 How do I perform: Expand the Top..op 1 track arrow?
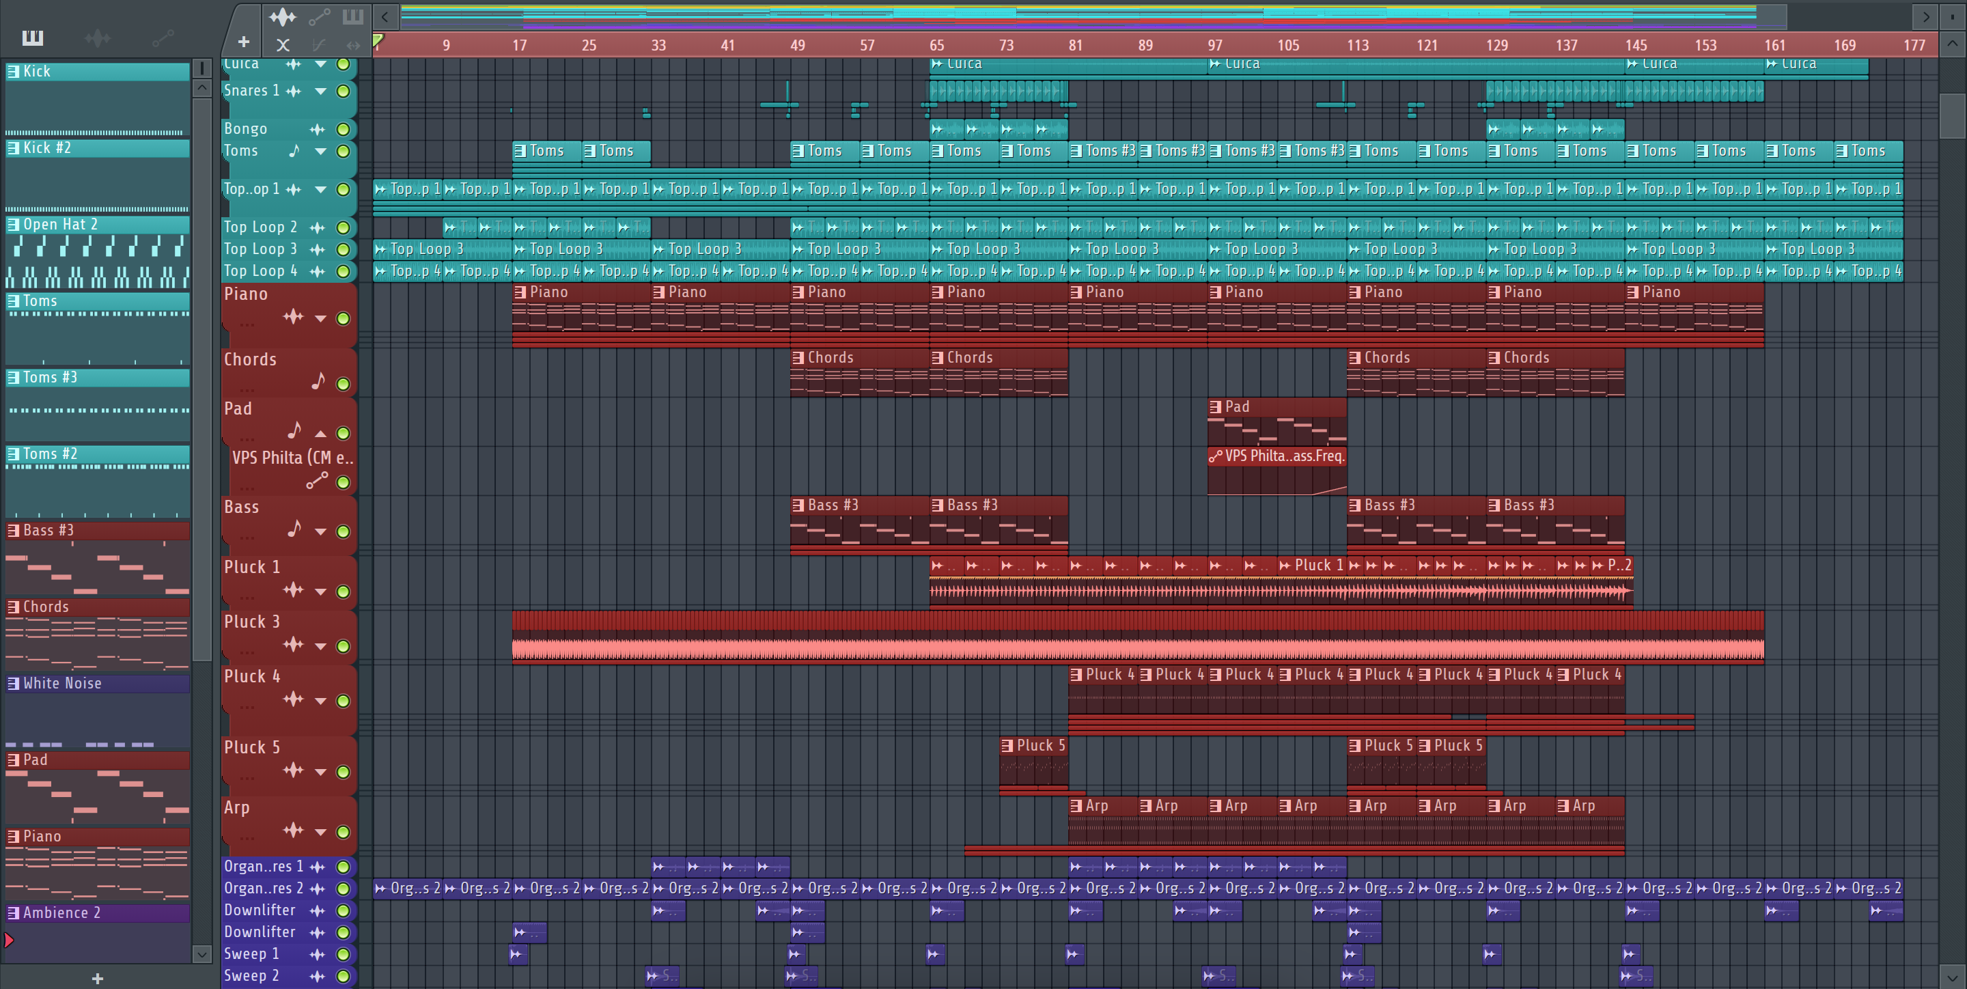click(x=321, y=189)
